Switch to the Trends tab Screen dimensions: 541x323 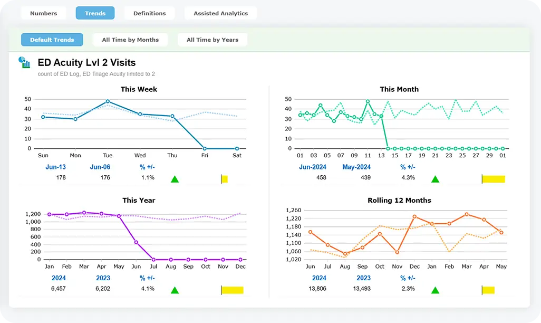point(95,13)
